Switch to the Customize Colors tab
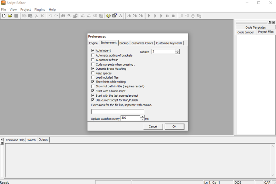 (142, 43)
